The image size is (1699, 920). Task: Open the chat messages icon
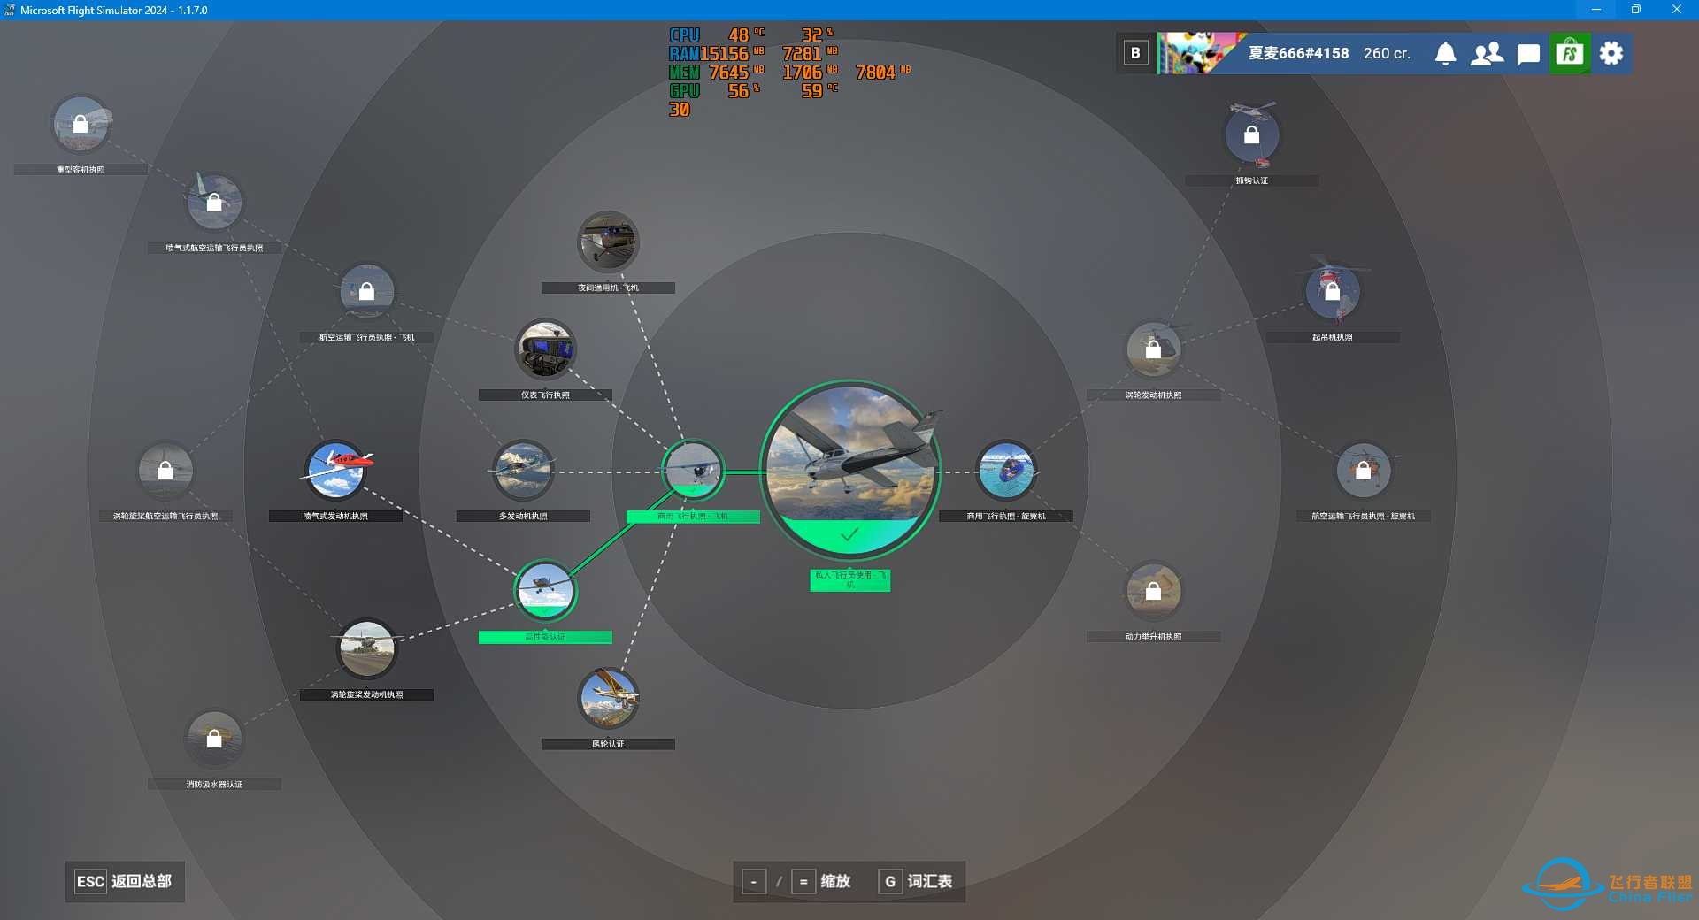click(1528, 54)
